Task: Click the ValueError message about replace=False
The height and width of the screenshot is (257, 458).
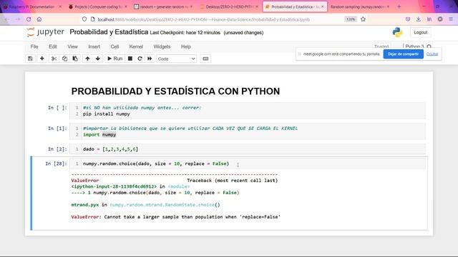Action: [176, 217]
